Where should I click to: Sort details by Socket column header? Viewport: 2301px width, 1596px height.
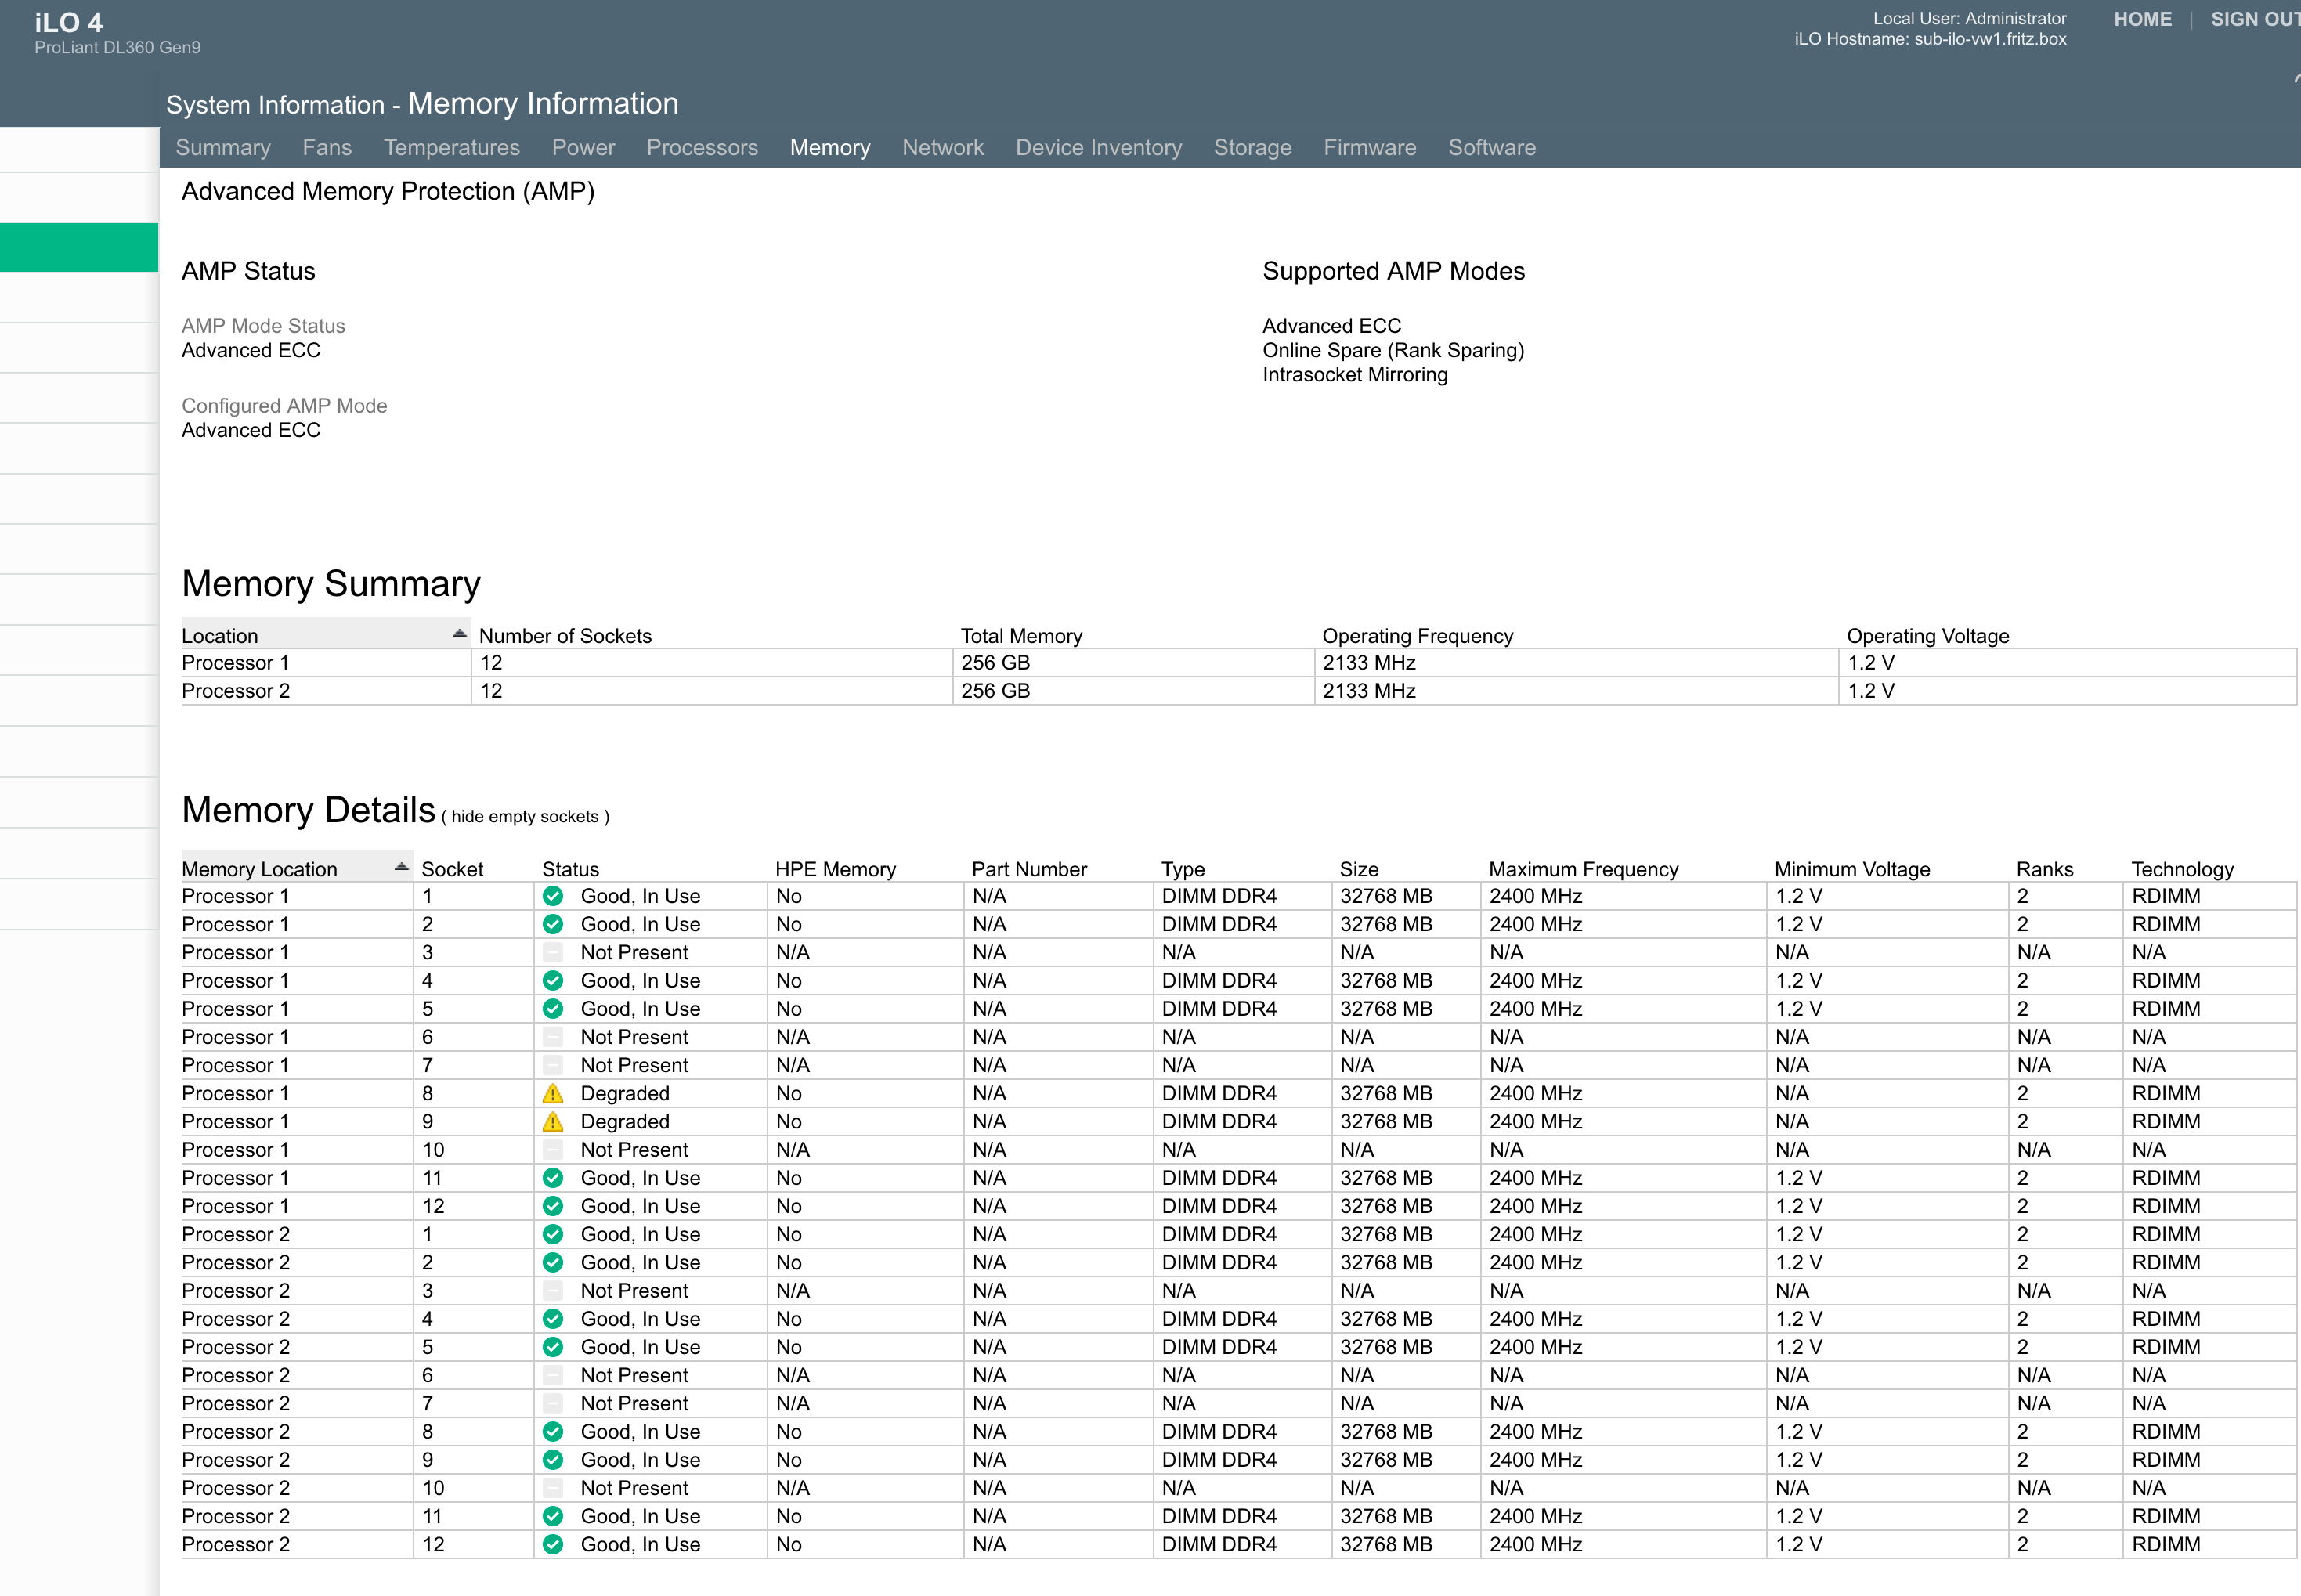tap(452, 869)
